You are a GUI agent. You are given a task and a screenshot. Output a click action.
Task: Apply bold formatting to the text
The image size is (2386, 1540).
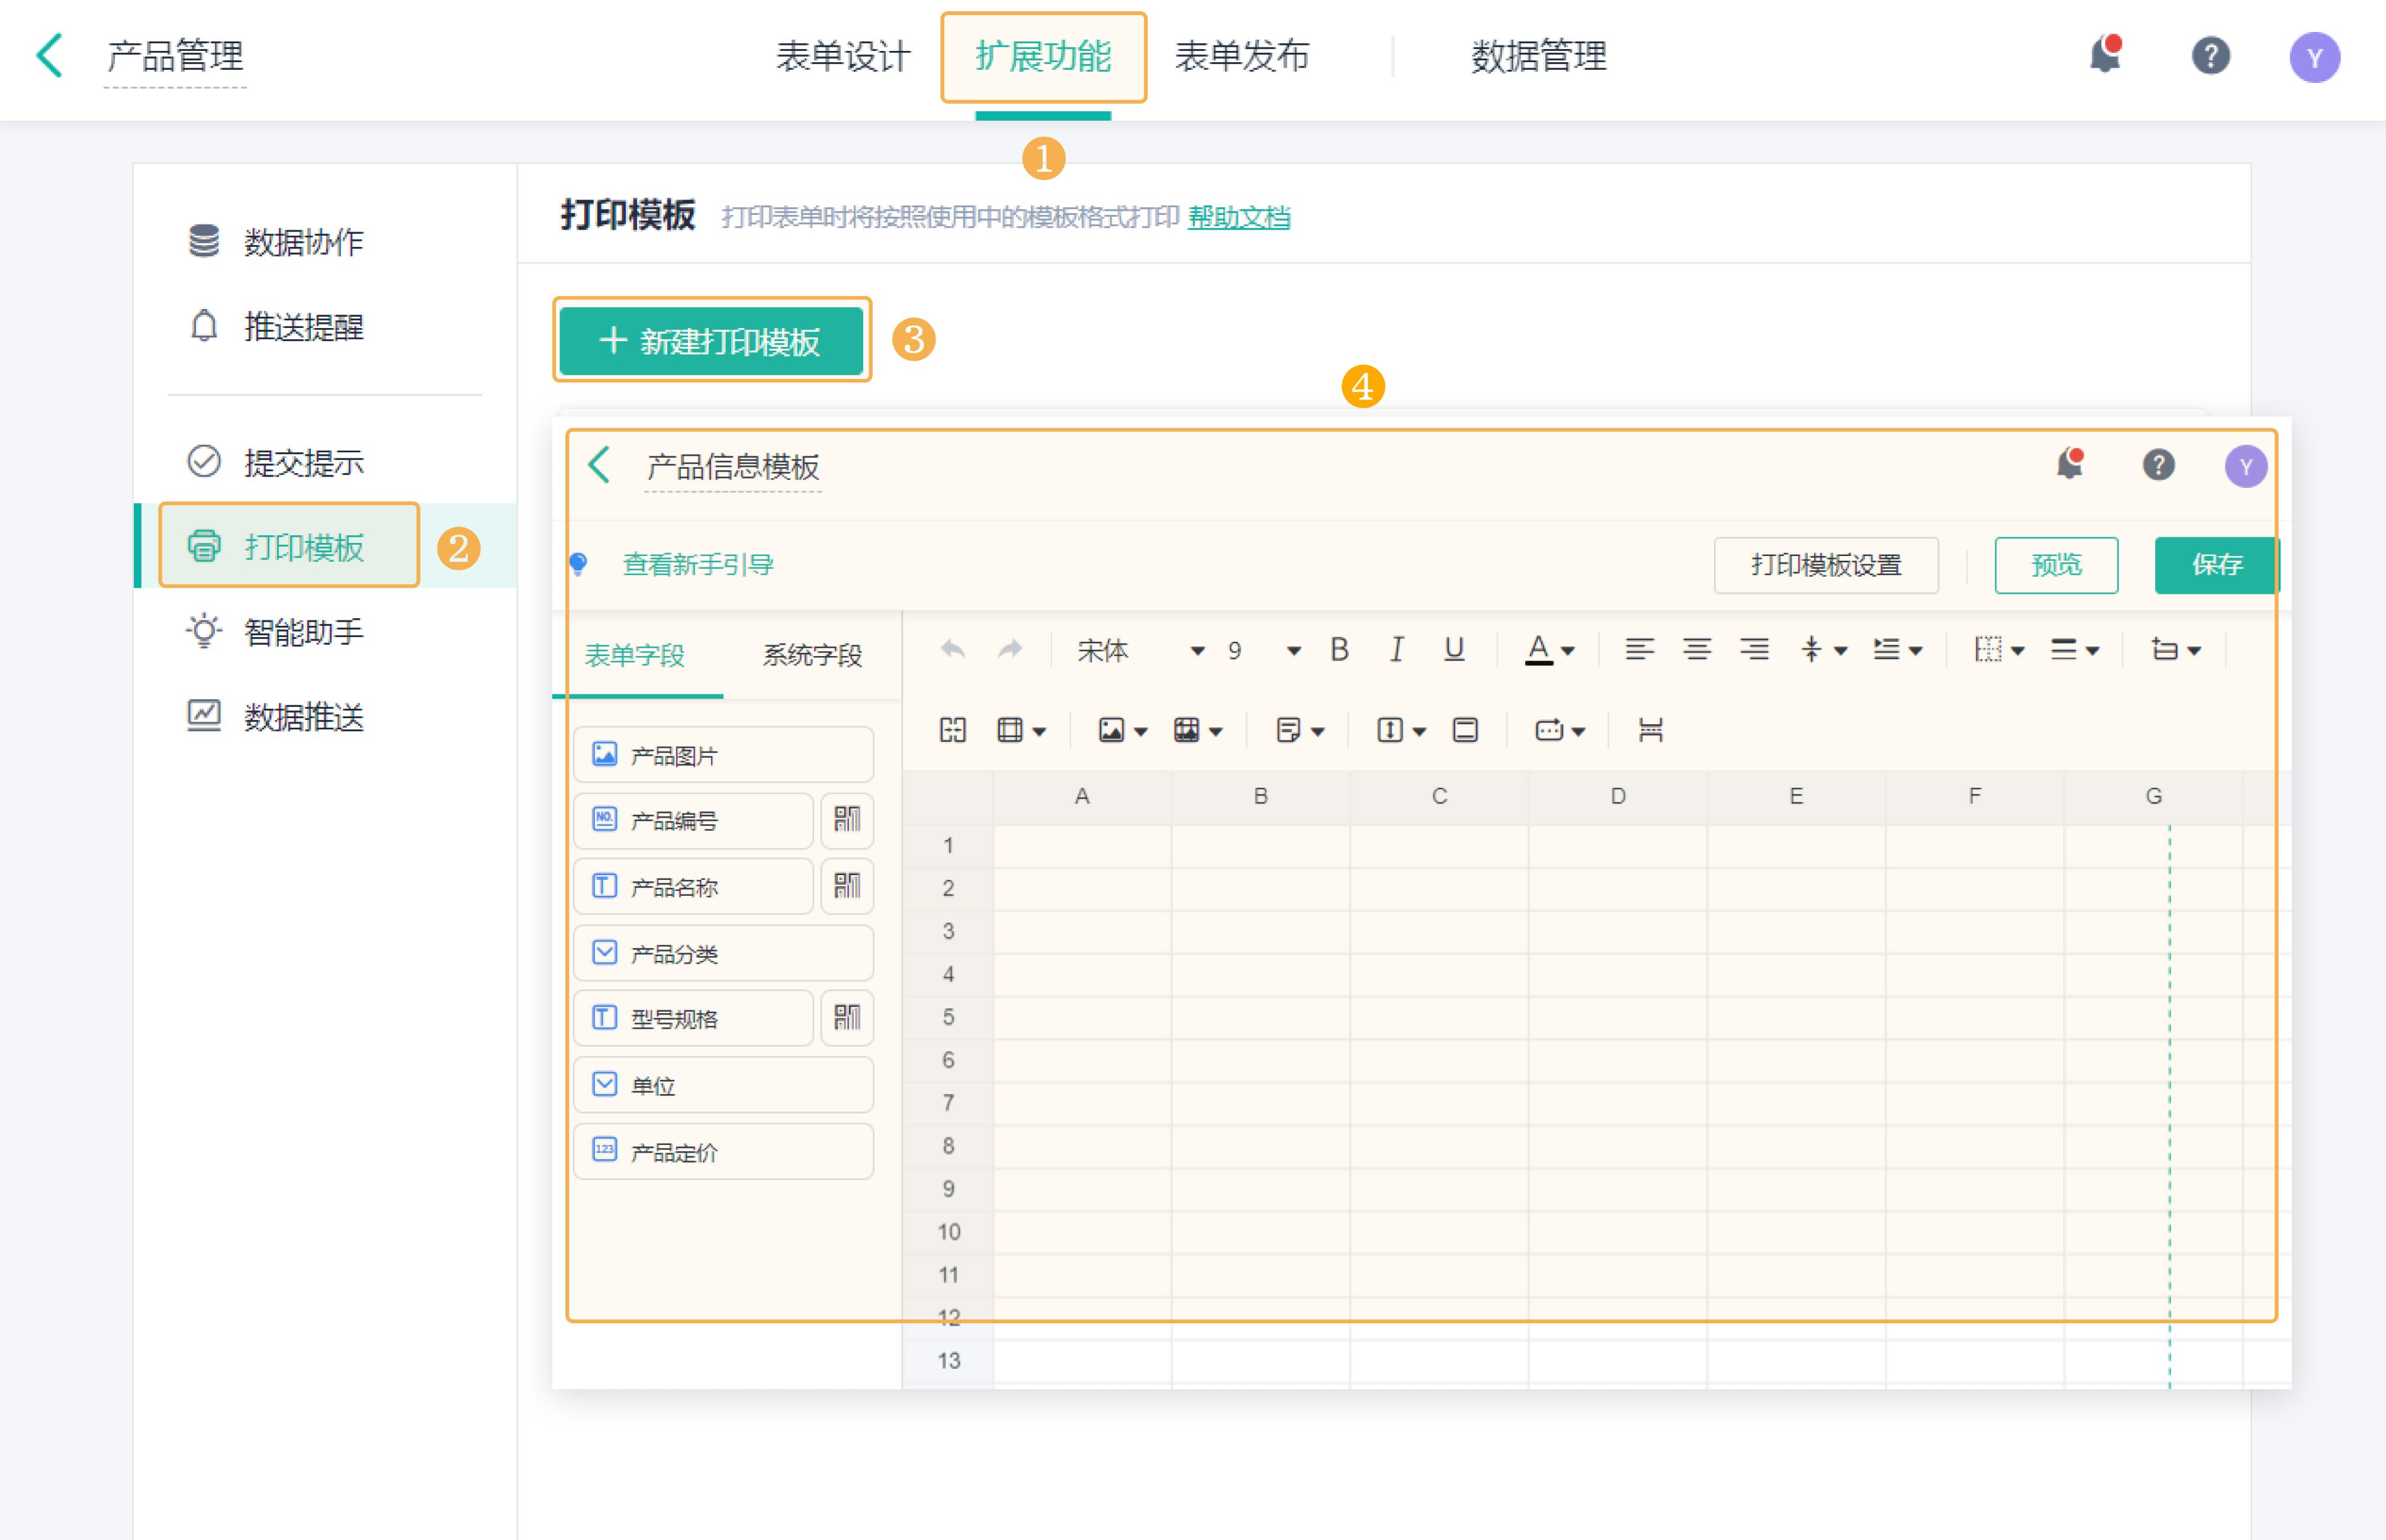tap(1340, 650)
